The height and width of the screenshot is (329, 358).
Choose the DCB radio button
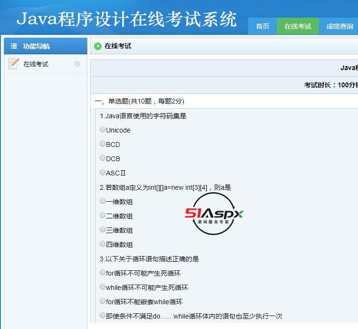(103, 158)
